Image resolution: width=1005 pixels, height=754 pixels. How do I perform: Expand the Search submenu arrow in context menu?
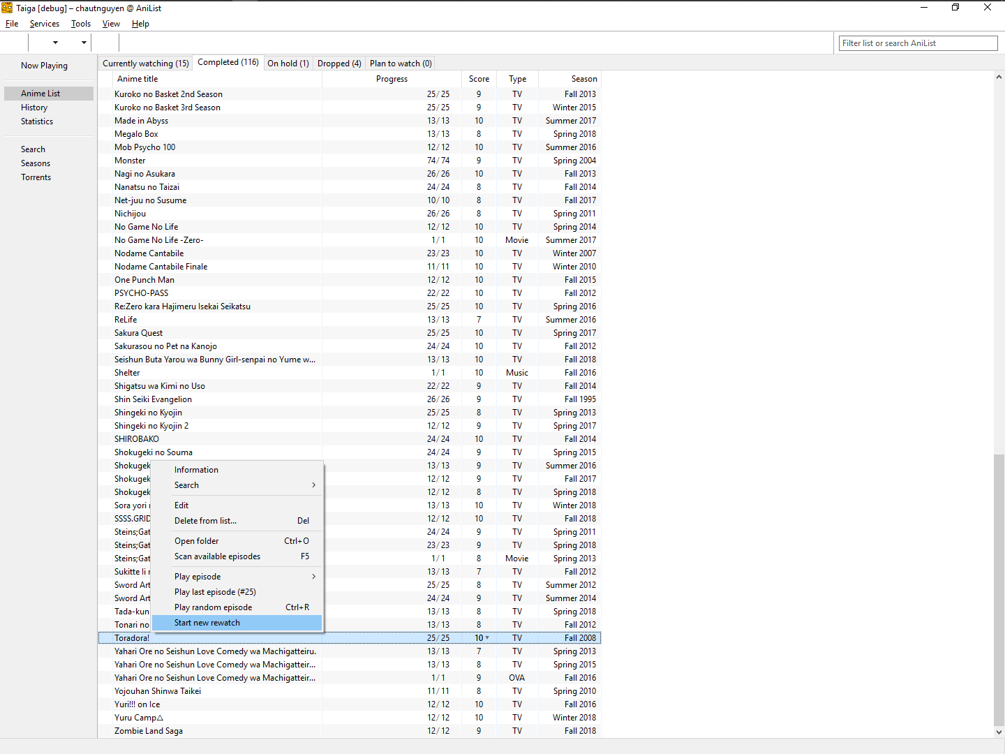coord(313,485)
